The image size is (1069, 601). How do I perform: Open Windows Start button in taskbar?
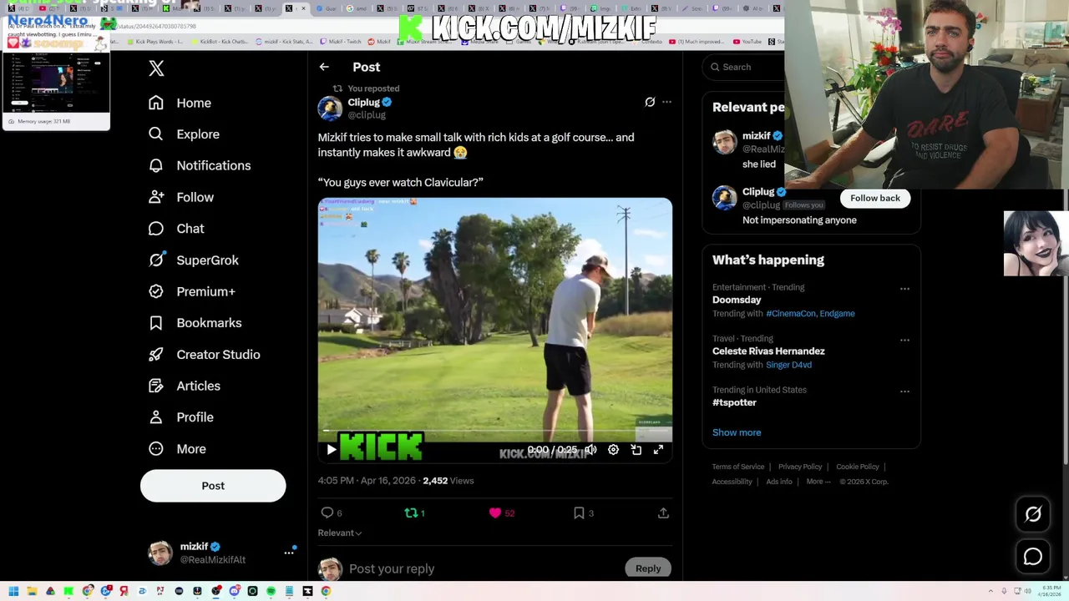click(x=13, y=591)
